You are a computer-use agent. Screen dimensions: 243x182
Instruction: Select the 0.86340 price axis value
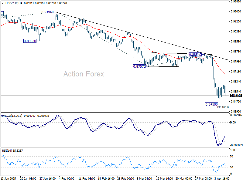pos(236,82)
